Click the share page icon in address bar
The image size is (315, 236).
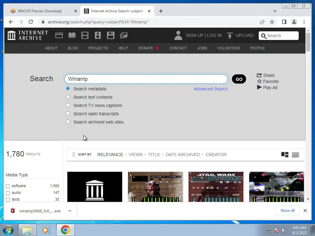(262, 22)
